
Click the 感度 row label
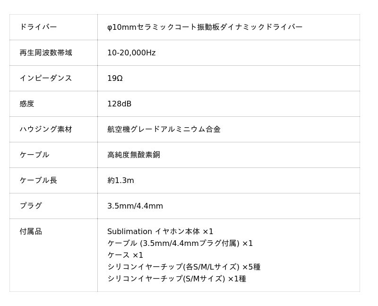pos(27,104)
